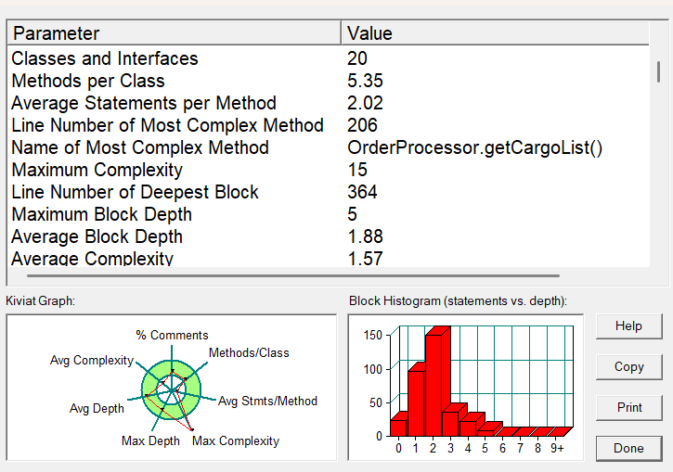Image resolution: width=673 pixels, height=472 pixels.
Task: Select the Maximum Block Depth row
Action: point(329,214)
